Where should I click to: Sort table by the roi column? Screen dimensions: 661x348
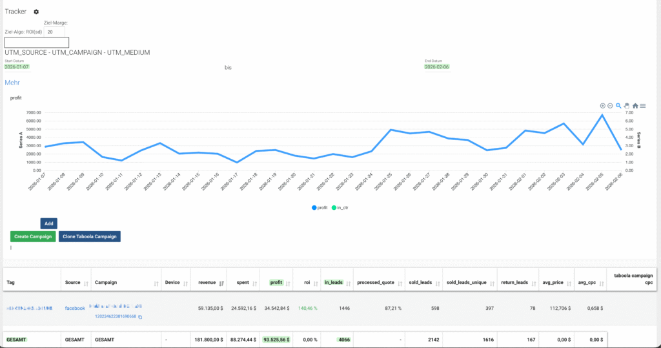tap(315, 283)
